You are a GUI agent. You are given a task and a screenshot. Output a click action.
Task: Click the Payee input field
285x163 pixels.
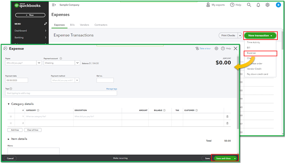click(21, 63)
